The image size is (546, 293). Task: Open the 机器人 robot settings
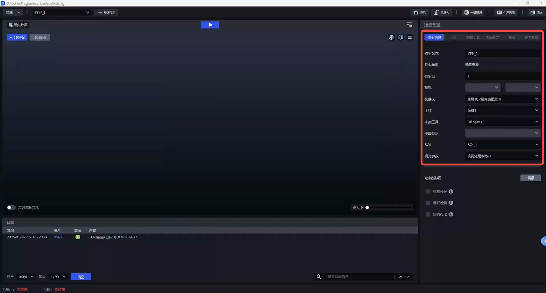click(x=441, y=13)
